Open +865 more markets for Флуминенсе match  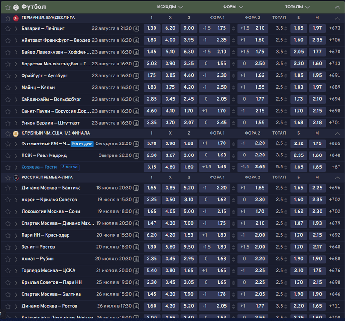(x=334, y=143)
